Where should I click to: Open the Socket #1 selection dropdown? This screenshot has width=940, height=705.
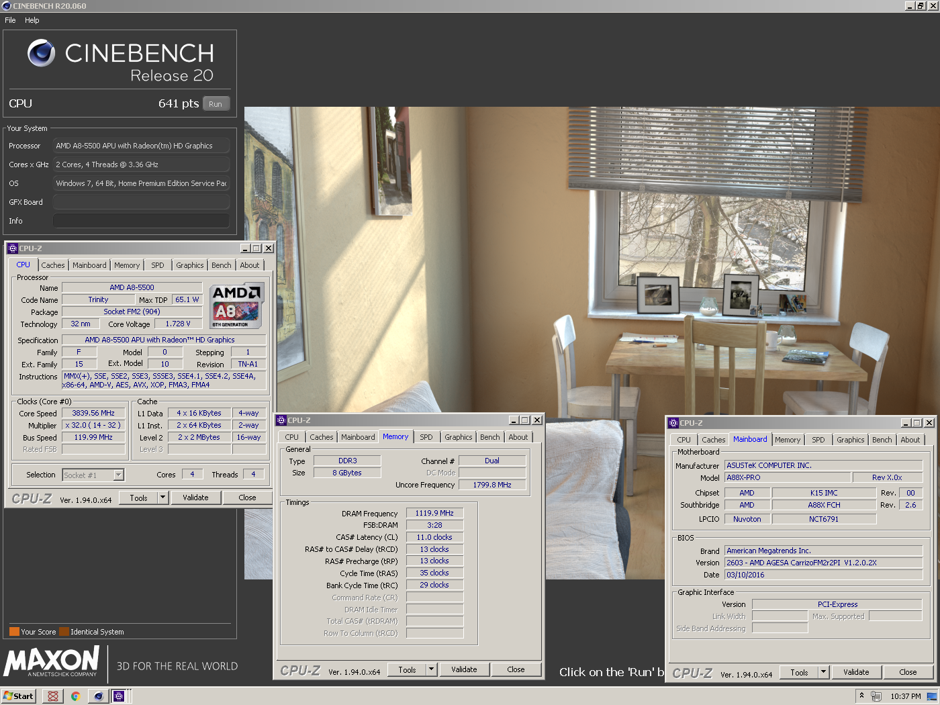(118, 475)
